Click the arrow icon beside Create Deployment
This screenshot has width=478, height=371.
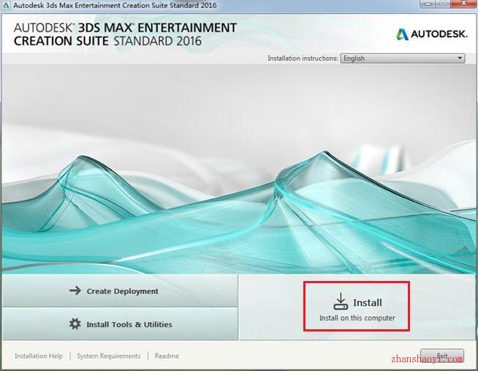[75, 291]
